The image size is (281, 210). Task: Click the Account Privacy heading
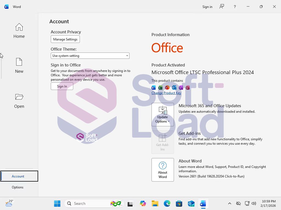pos(66,32)
